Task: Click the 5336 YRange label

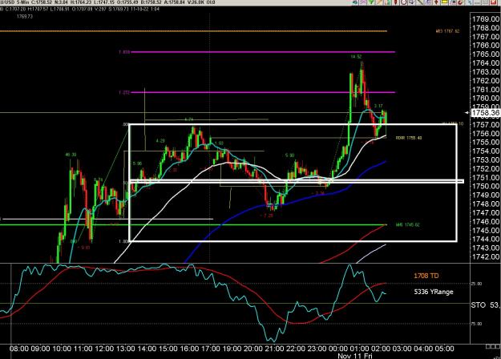Action: pos(434,292)
